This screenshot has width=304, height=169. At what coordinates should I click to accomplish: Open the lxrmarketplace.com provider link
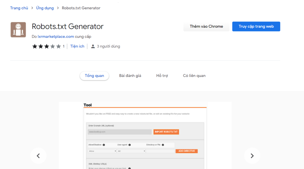tap(56, 37)
